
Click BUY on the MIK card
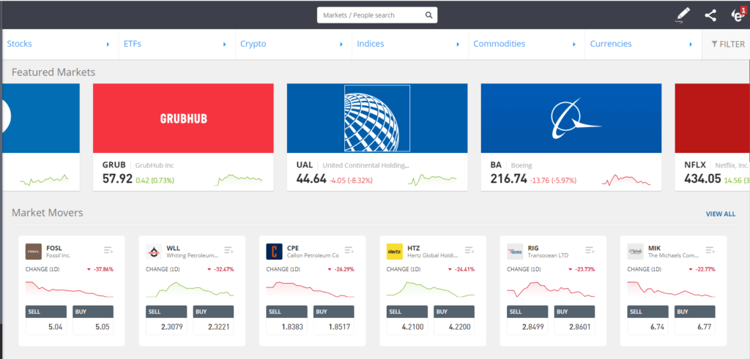coord(695,311)
